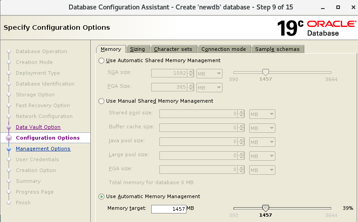This screenshot has width=358, height=222.
Task: Click the Deployment Type step
Action: pos(38,73)
